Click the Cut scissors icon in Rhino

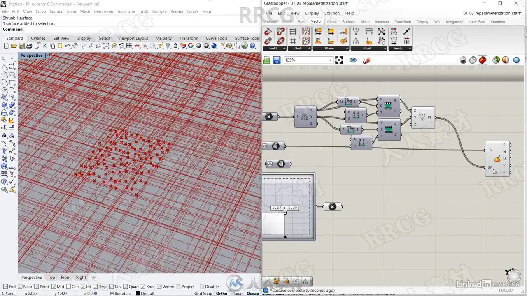(x=44, y=46)
